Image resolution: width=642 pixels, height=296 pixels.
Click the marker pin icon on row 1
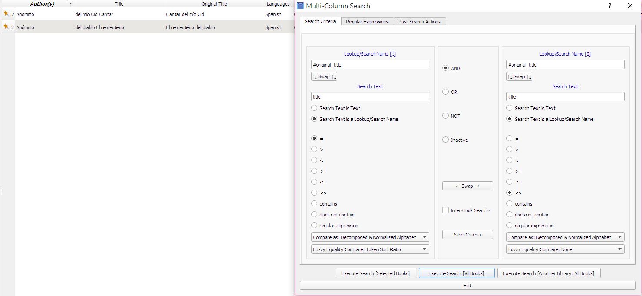[6, 14]
